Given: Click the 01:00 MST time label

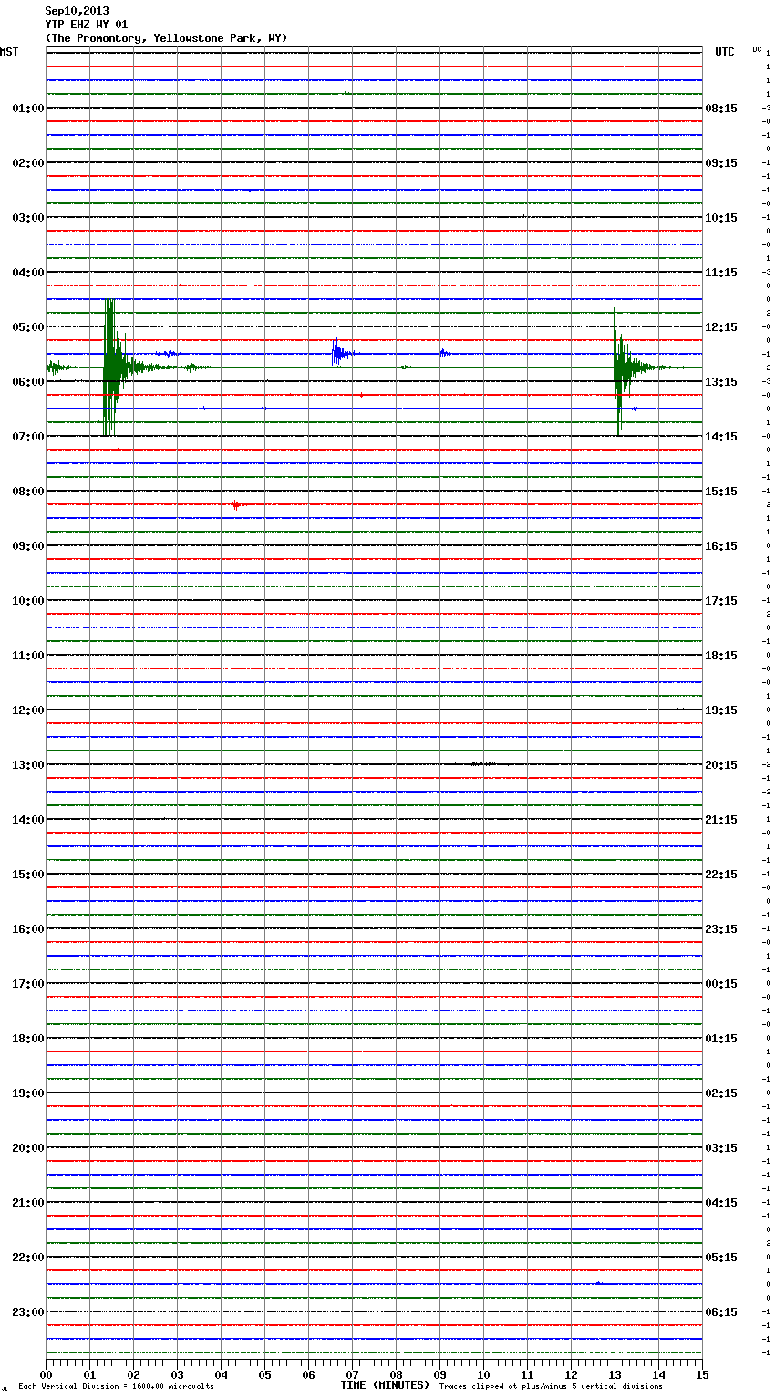Looking at the screenshot, I should (28, 109).
